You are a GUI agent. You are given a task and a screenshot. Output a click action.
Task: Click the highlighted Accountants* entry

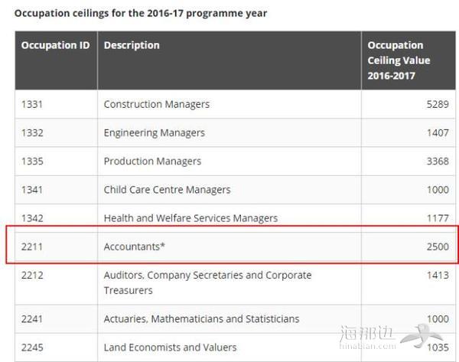point(135,246)
